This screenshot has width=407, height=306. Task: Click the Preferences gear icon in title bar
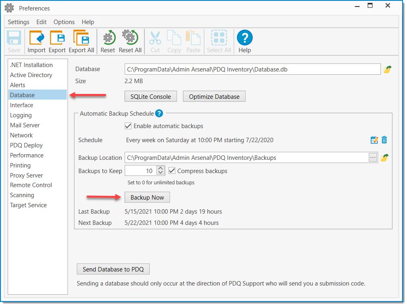click(9, 8)
